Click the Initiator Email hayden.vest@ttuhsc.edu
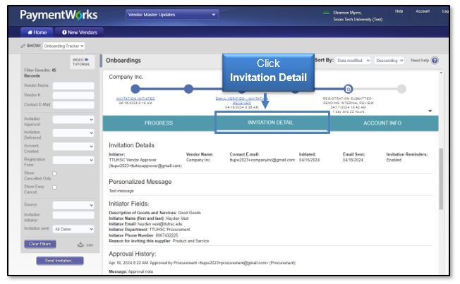 click(x=160, y=224)
